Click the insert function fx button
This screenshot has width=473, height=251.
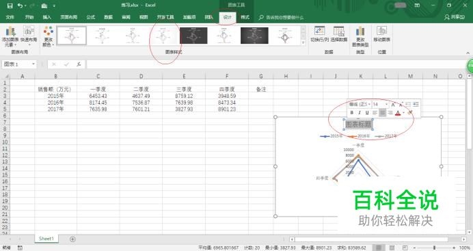click(79, 64)
